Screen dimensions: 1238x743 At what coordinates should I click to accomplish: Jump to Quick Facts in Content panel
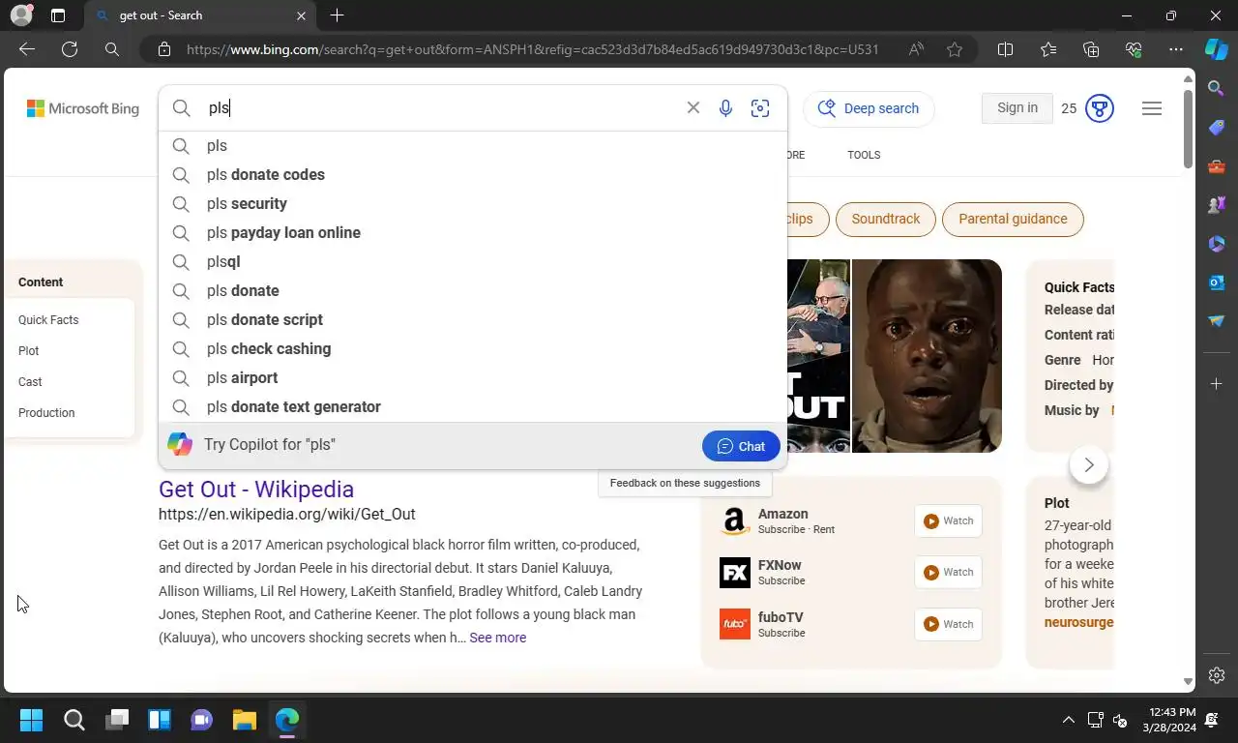tap(48, 319)
